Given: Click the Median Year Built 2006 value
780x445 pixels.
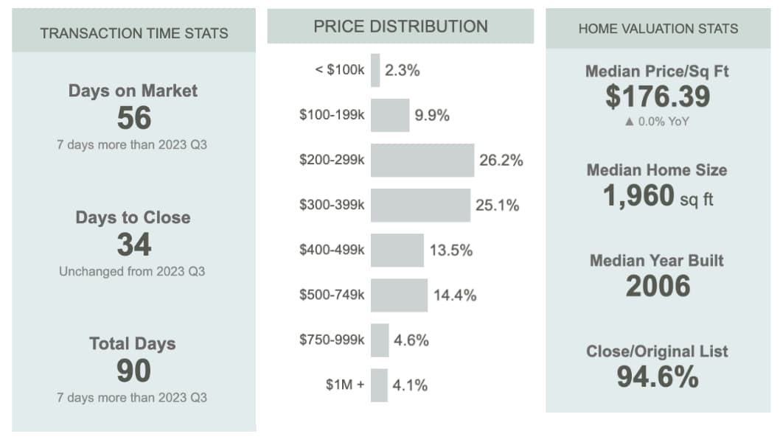Looking at the screenshot, I should point(658,286).
